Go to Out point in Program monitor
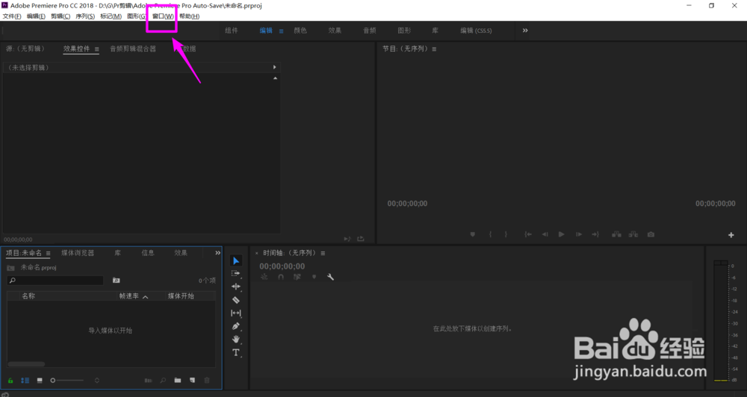747x397 pixels. pos(595,234)
